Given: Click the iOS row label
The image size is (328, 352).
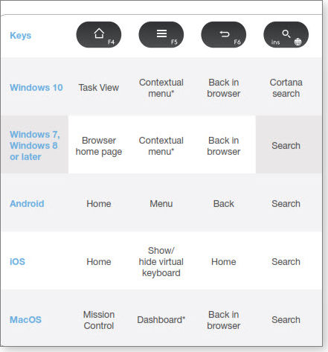Looking at the screenshot, I should (17, 262).
